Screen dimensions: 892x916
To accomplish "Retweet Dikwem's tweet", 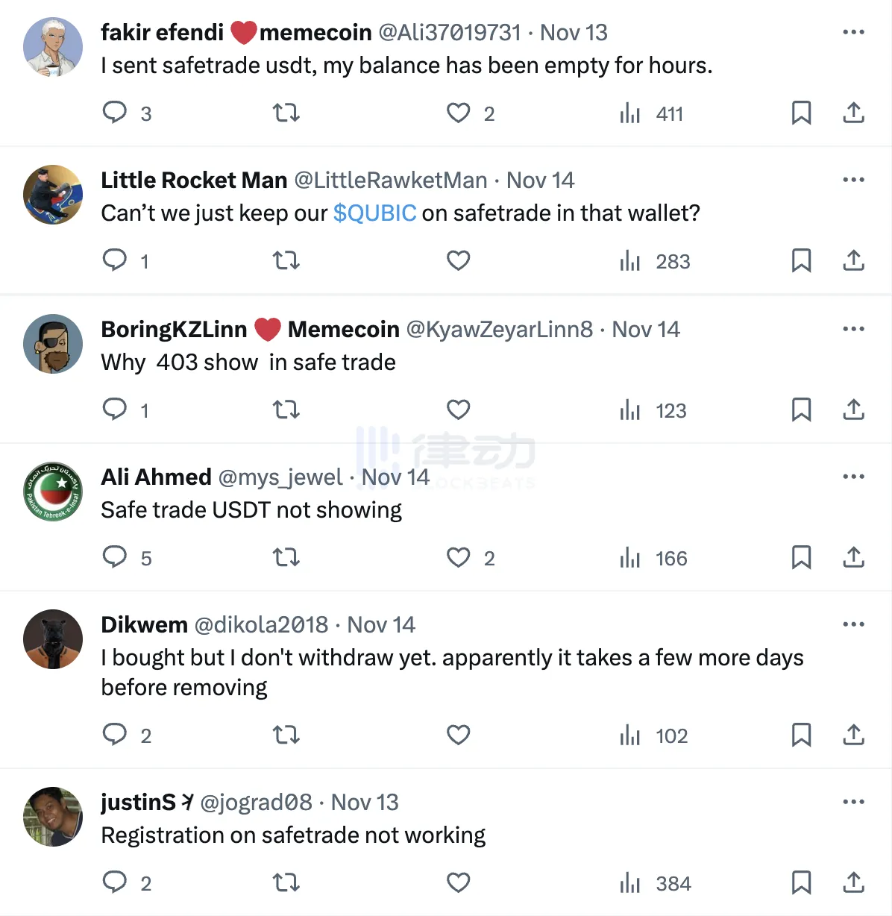I will click(286, 735).
